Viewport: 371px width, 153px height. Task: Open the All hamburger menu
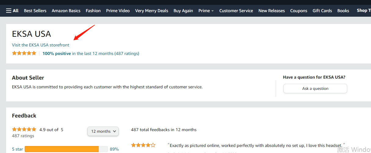click(x=12, y=11)
